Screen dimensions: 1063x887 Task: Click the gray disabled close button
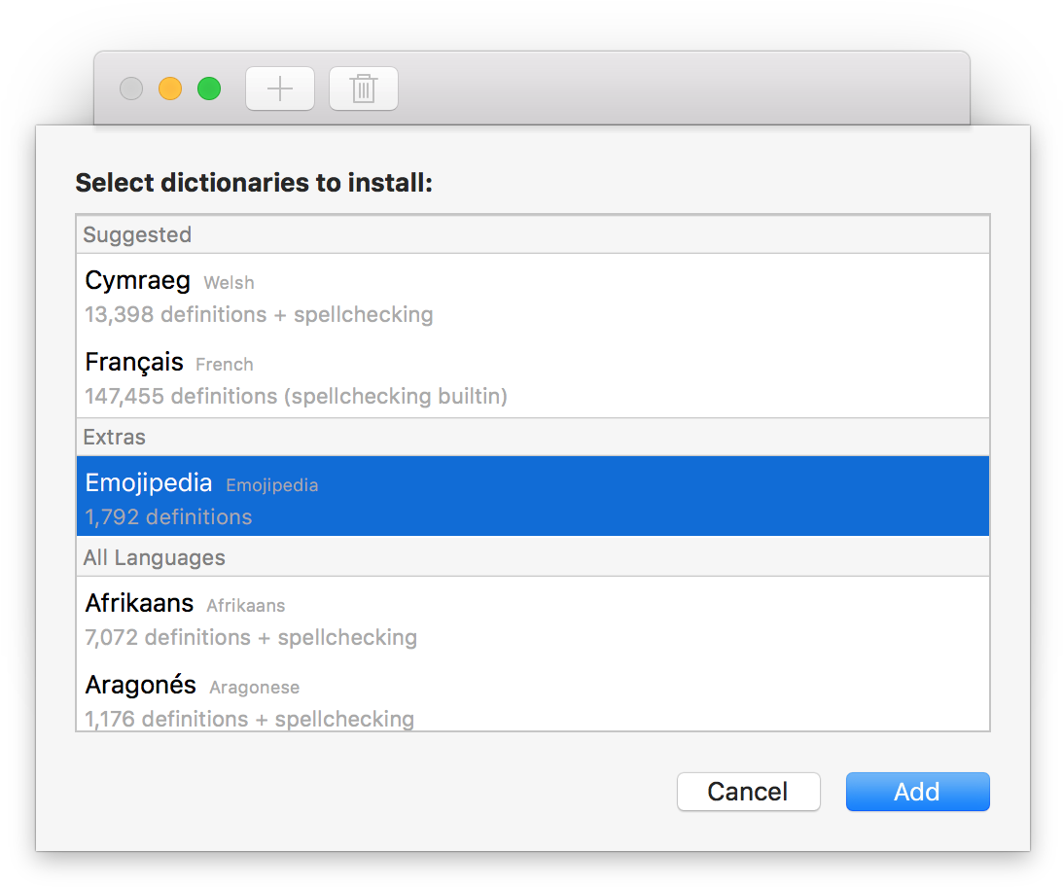[131, 89]
